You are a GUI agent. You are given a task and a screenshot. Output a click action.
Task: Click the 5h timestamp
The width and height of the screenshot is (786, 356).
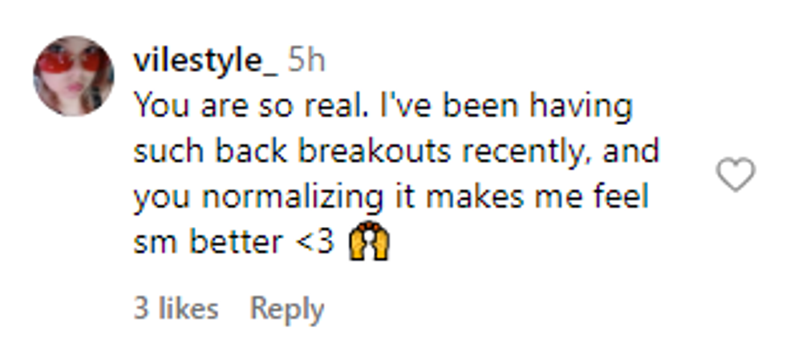click(306, 60)
